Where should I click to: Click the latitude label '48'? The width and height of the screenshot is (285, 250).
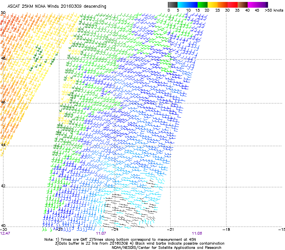point(3,58)
